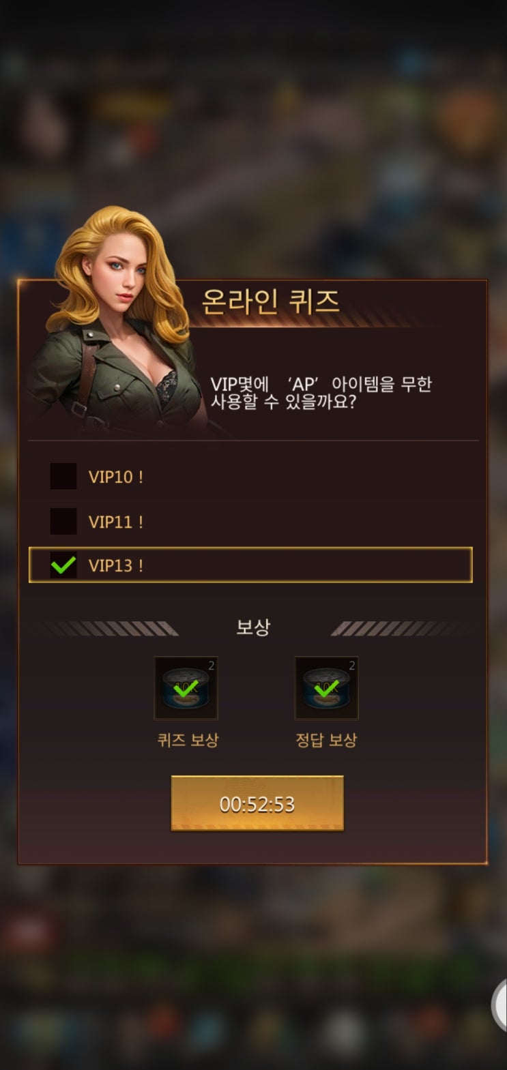This screenshot has height=1070, width=507.
Task: Uncheck the green-ticked VIP13 checkbox
Action: [63, 565]
